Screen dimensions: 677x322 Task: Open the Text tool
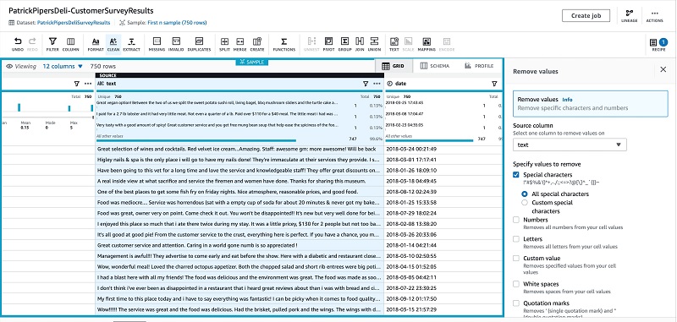pyautogui.click(x=394, y=44)
